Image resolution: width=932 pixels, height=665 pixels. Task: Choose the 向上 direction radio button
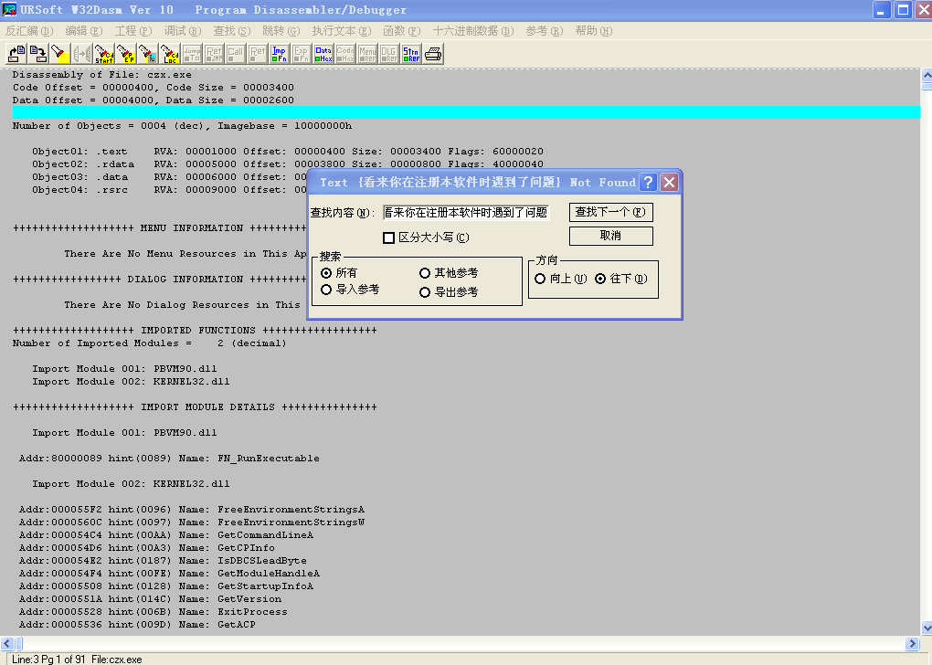click(540, 278)
